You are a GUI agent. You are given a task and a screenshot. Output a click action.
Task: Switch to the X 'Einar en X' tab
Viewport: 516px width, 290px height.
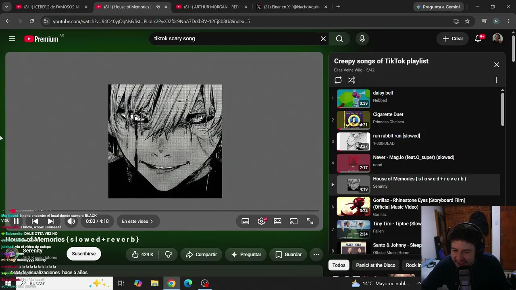click(x=291, y=7)
